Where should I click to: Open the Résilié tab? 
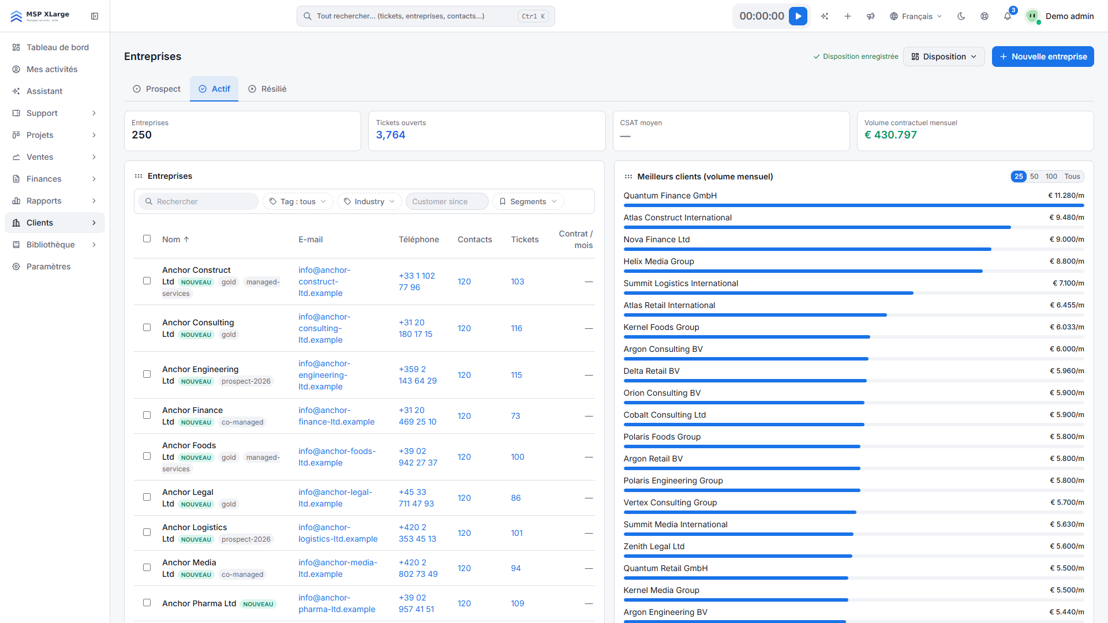pyautogui.click(x=267, y=89)
